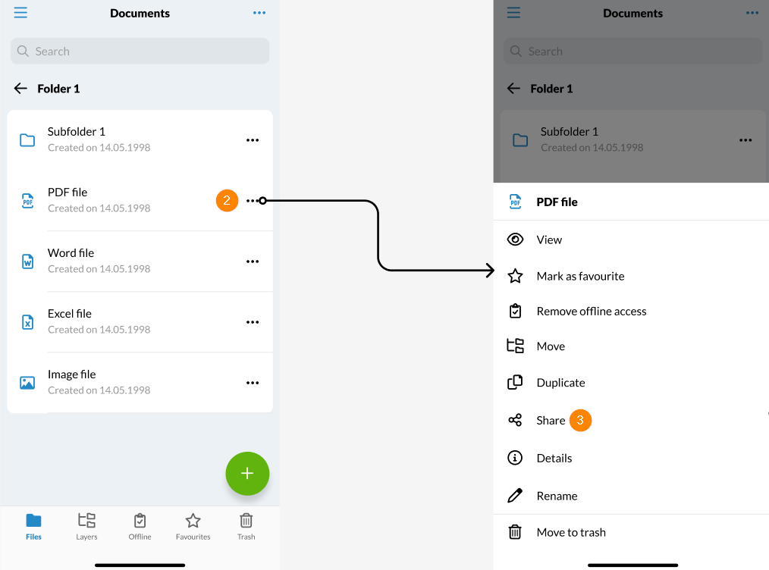
Task: Open the three-dot options for Subfolder 1
Action: [x=253, y=139]
